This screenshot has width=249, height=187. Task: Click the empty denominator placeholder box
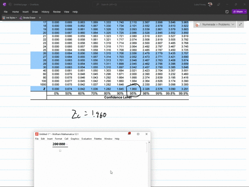pos(60,151)
